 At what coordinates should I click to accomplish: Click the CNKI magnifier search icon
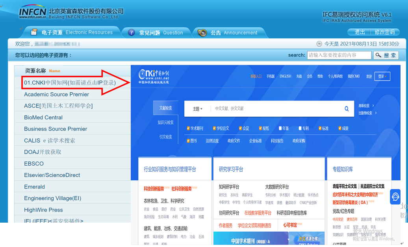point(347,109)
